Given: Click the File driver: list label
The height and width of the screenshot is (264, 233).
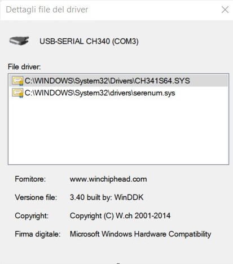Looking at the screenshot, I should (24, 67).
